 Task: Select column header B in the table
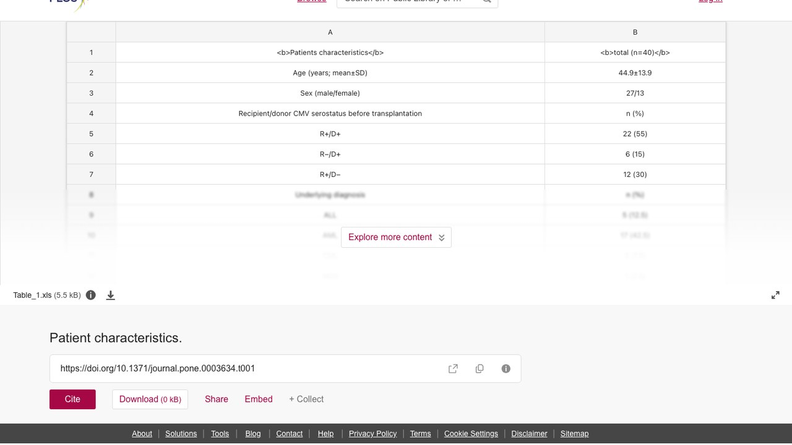tap(635, 32)
